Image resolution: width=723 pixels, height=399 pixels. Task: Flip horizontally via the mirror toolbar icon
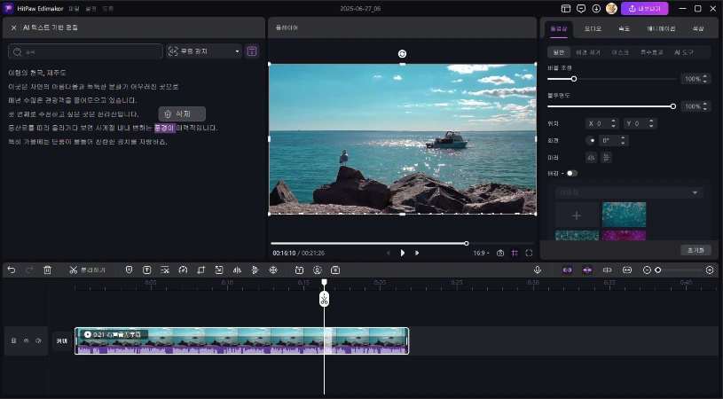pyautogui.click(x=237, y=270)
